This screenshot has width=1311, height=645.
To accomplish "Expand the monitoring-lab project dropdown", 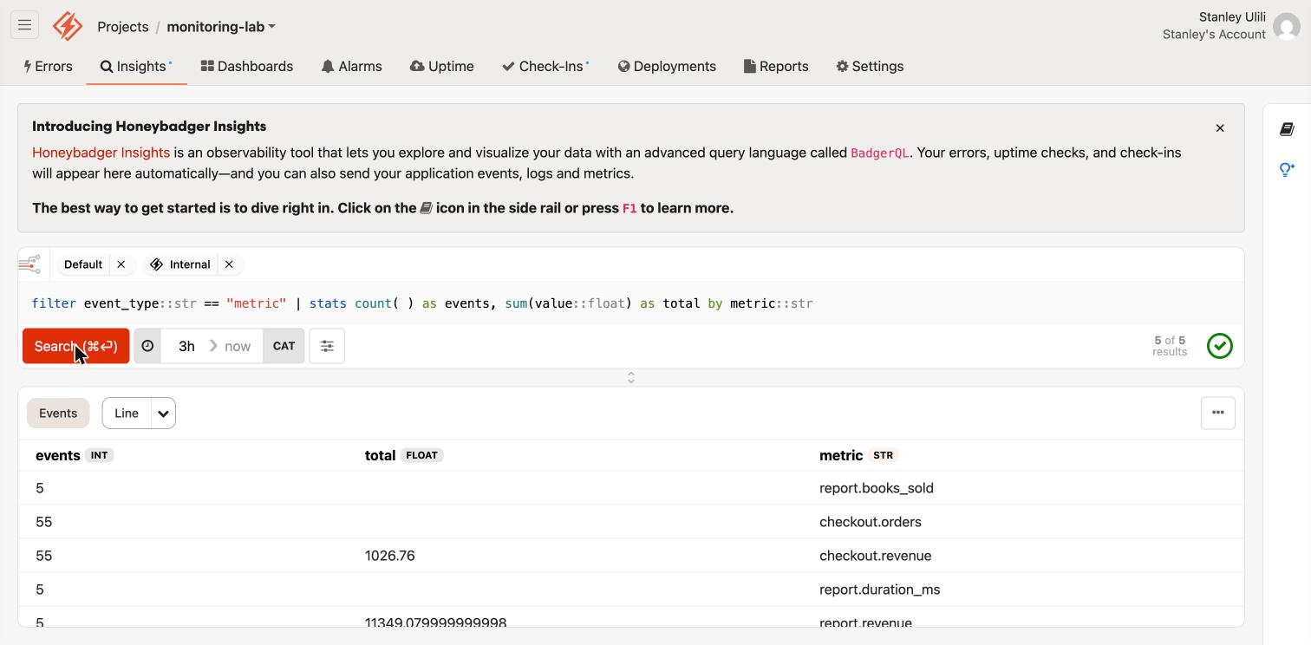I will point(221,26).
